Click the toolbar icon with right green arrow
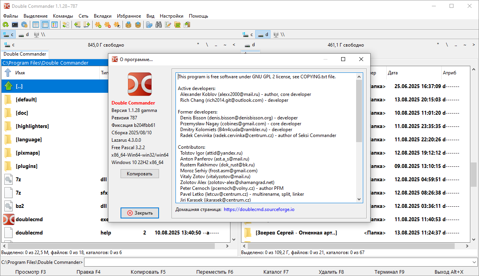This screenshot has width=479, height=276. (86, 25)
